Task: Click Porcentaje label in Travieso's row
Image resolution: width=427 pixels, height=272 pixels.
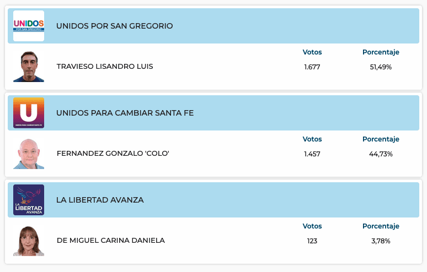Action: click(381, 52)
